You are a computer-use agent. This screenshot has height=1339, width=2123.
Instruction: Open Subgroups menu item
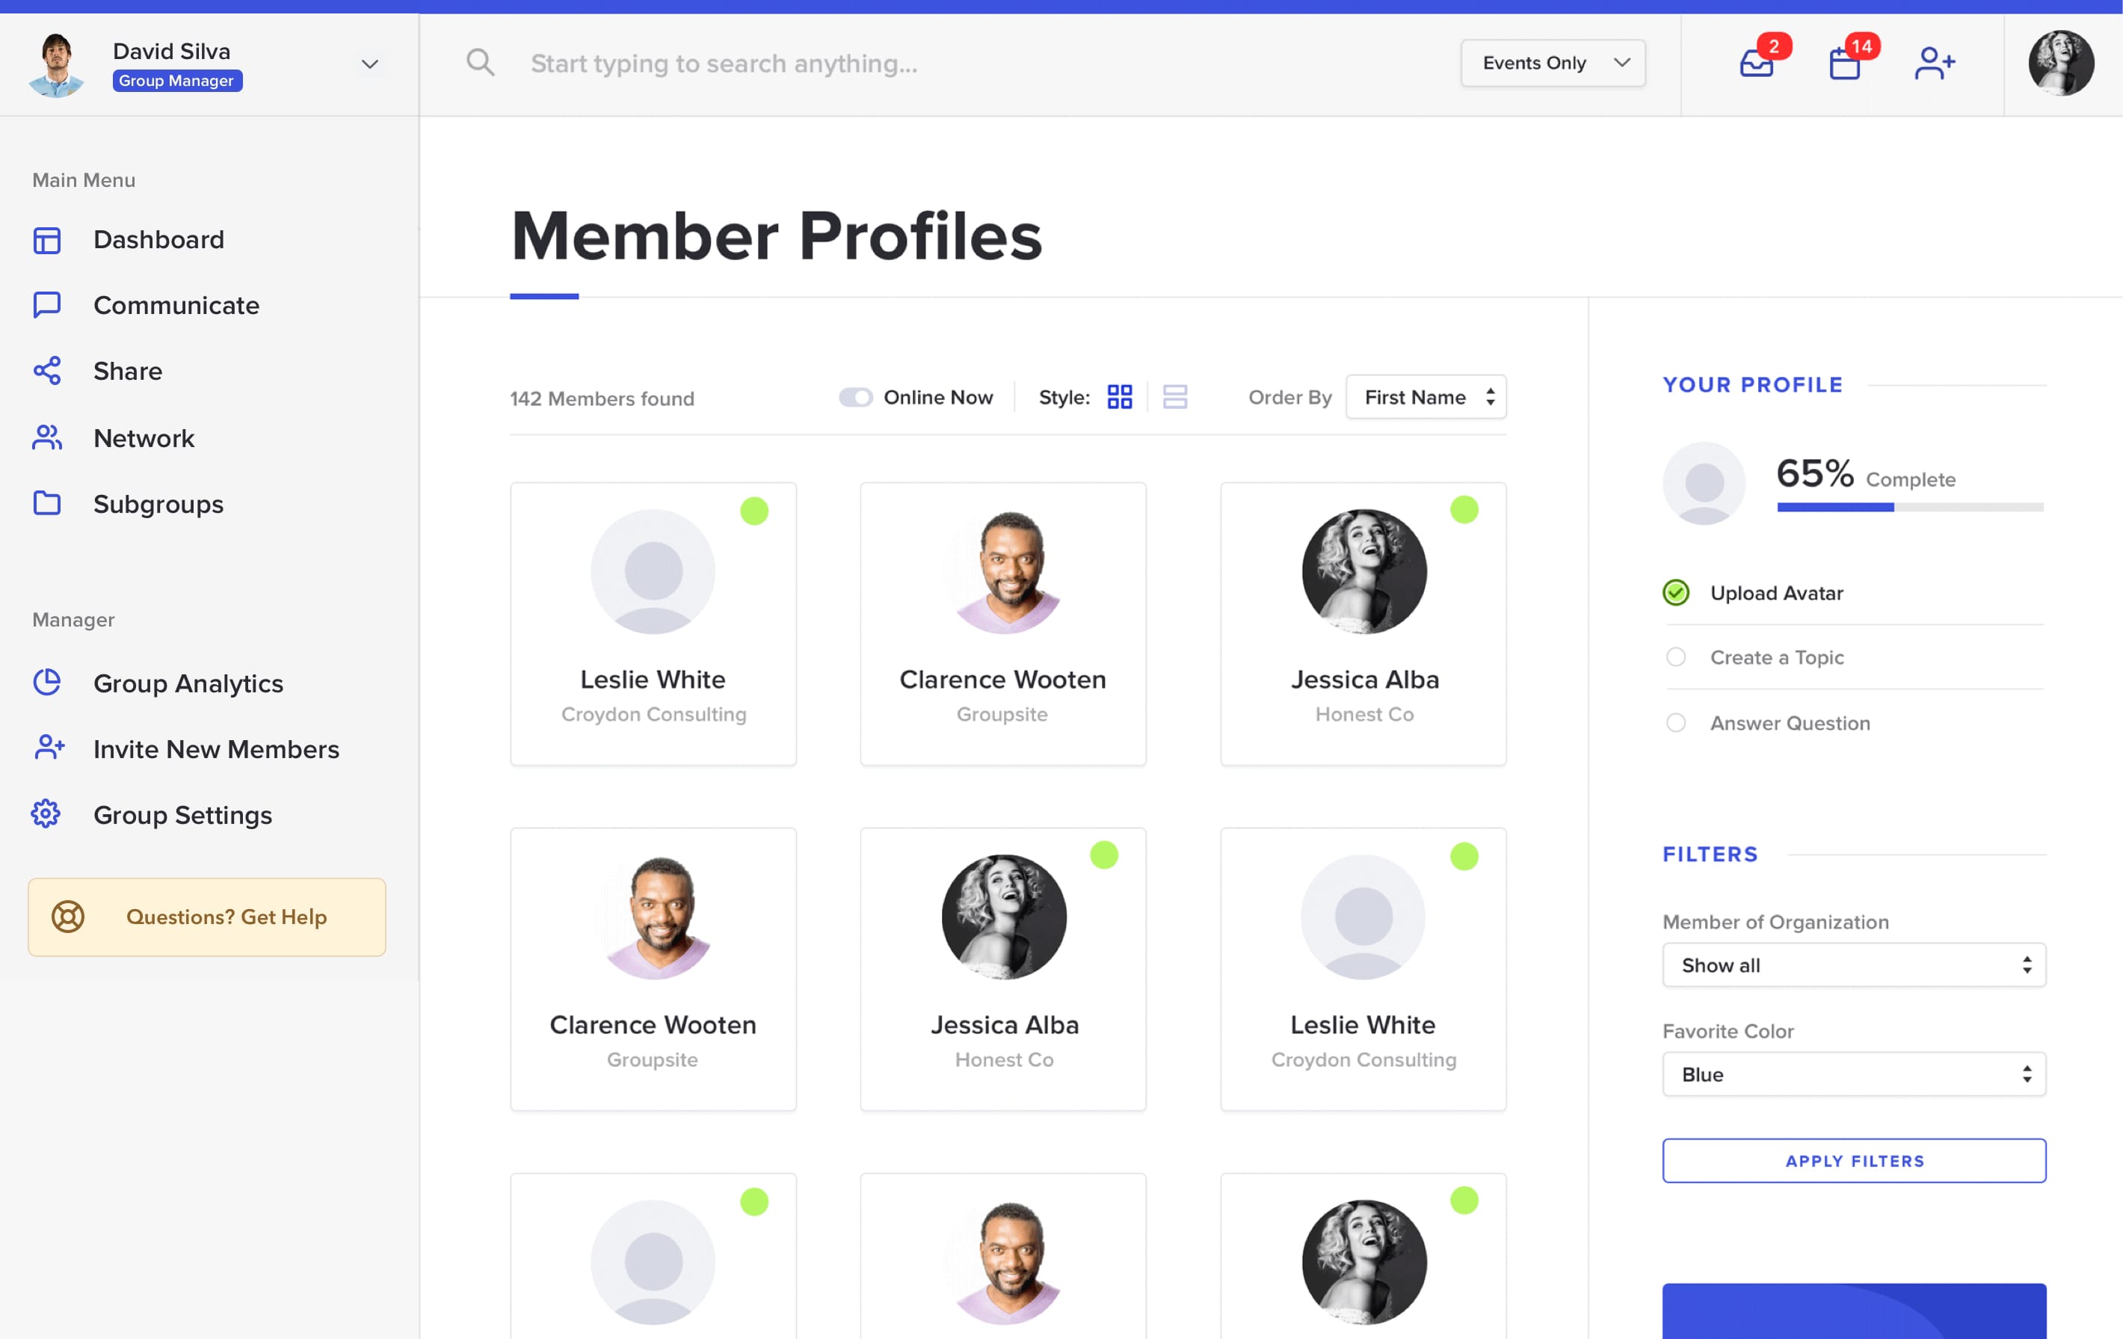[x=158, y=504]
